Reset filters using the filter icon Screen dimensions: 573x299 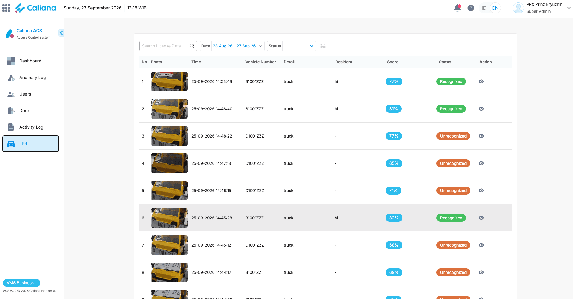[x=323, y=46]
